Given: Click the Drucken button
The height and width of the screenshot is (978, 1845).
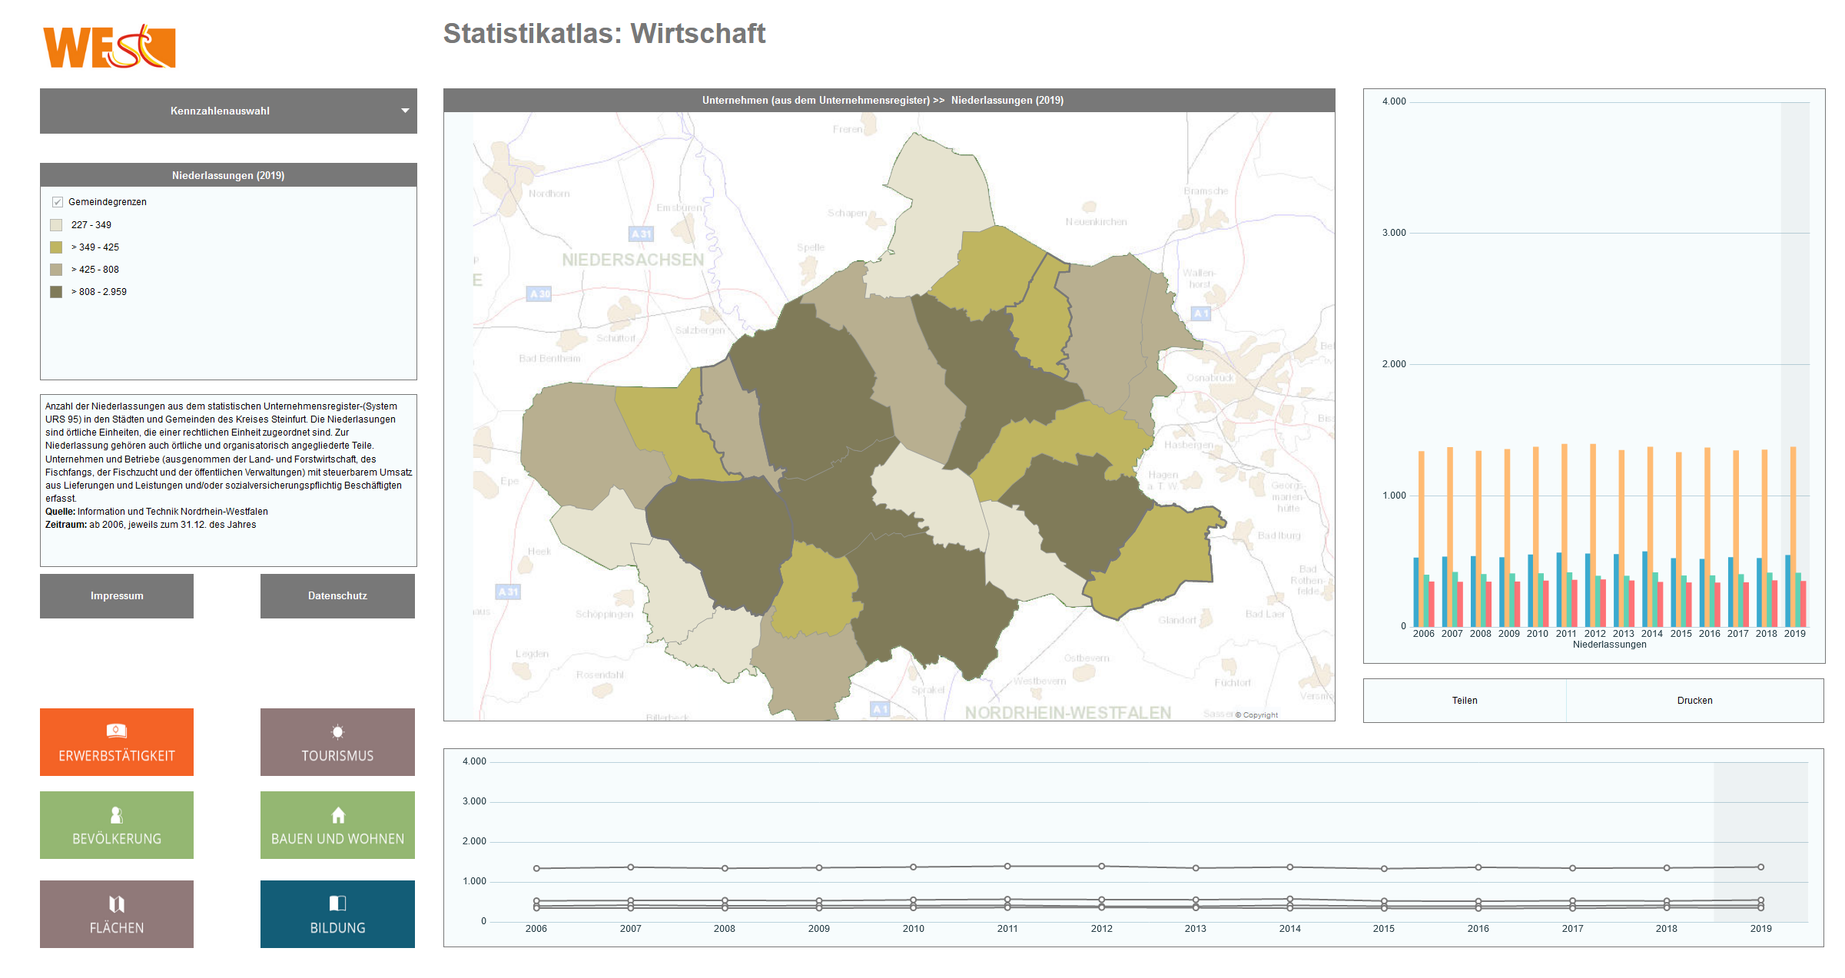Looking at the screenshot, I should coord(1695,701).
